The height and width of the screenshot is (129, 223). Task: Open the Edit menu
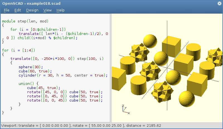[x=18, y=10]
